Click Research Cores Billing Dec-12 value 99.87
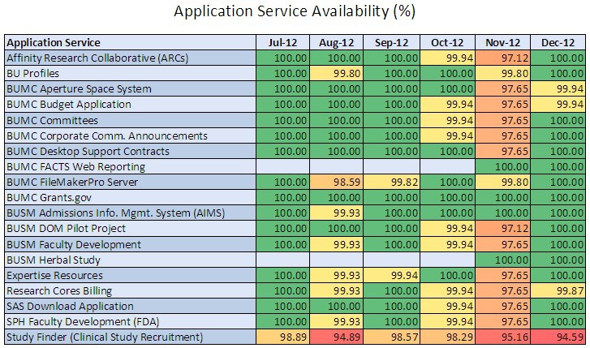The image size is (590, 348). point(558,291)
